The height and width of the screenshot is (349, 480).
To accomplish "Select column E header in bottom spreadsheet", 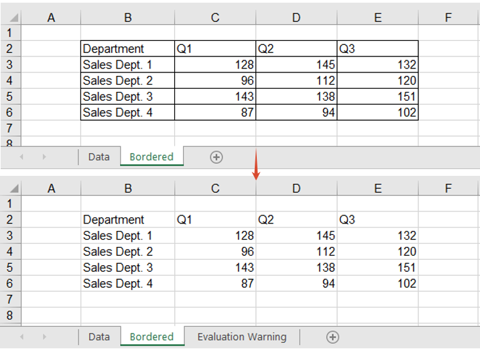I will coord(377,188).
